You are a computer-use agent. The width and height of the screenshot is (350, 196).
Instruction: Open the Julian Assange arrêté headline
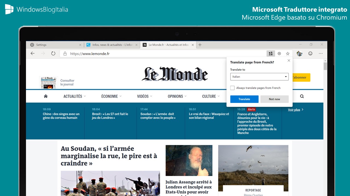[189, 187]
